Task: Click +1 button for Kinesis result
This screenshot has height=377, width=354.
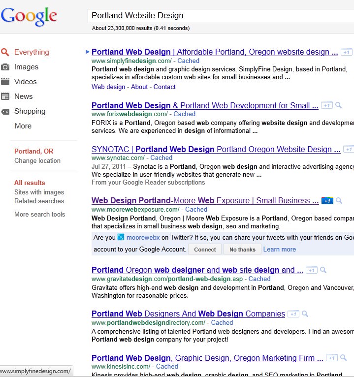Action: (x=332, y=358)
